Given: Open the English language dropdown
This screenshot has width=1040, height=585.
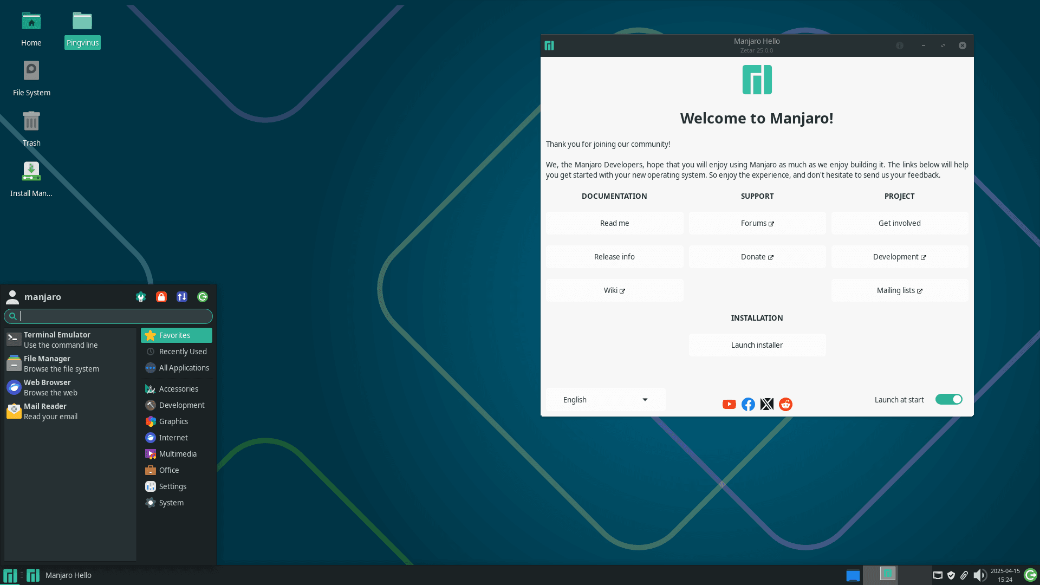Looking at the screenshot, I should [x=606, y=400].
